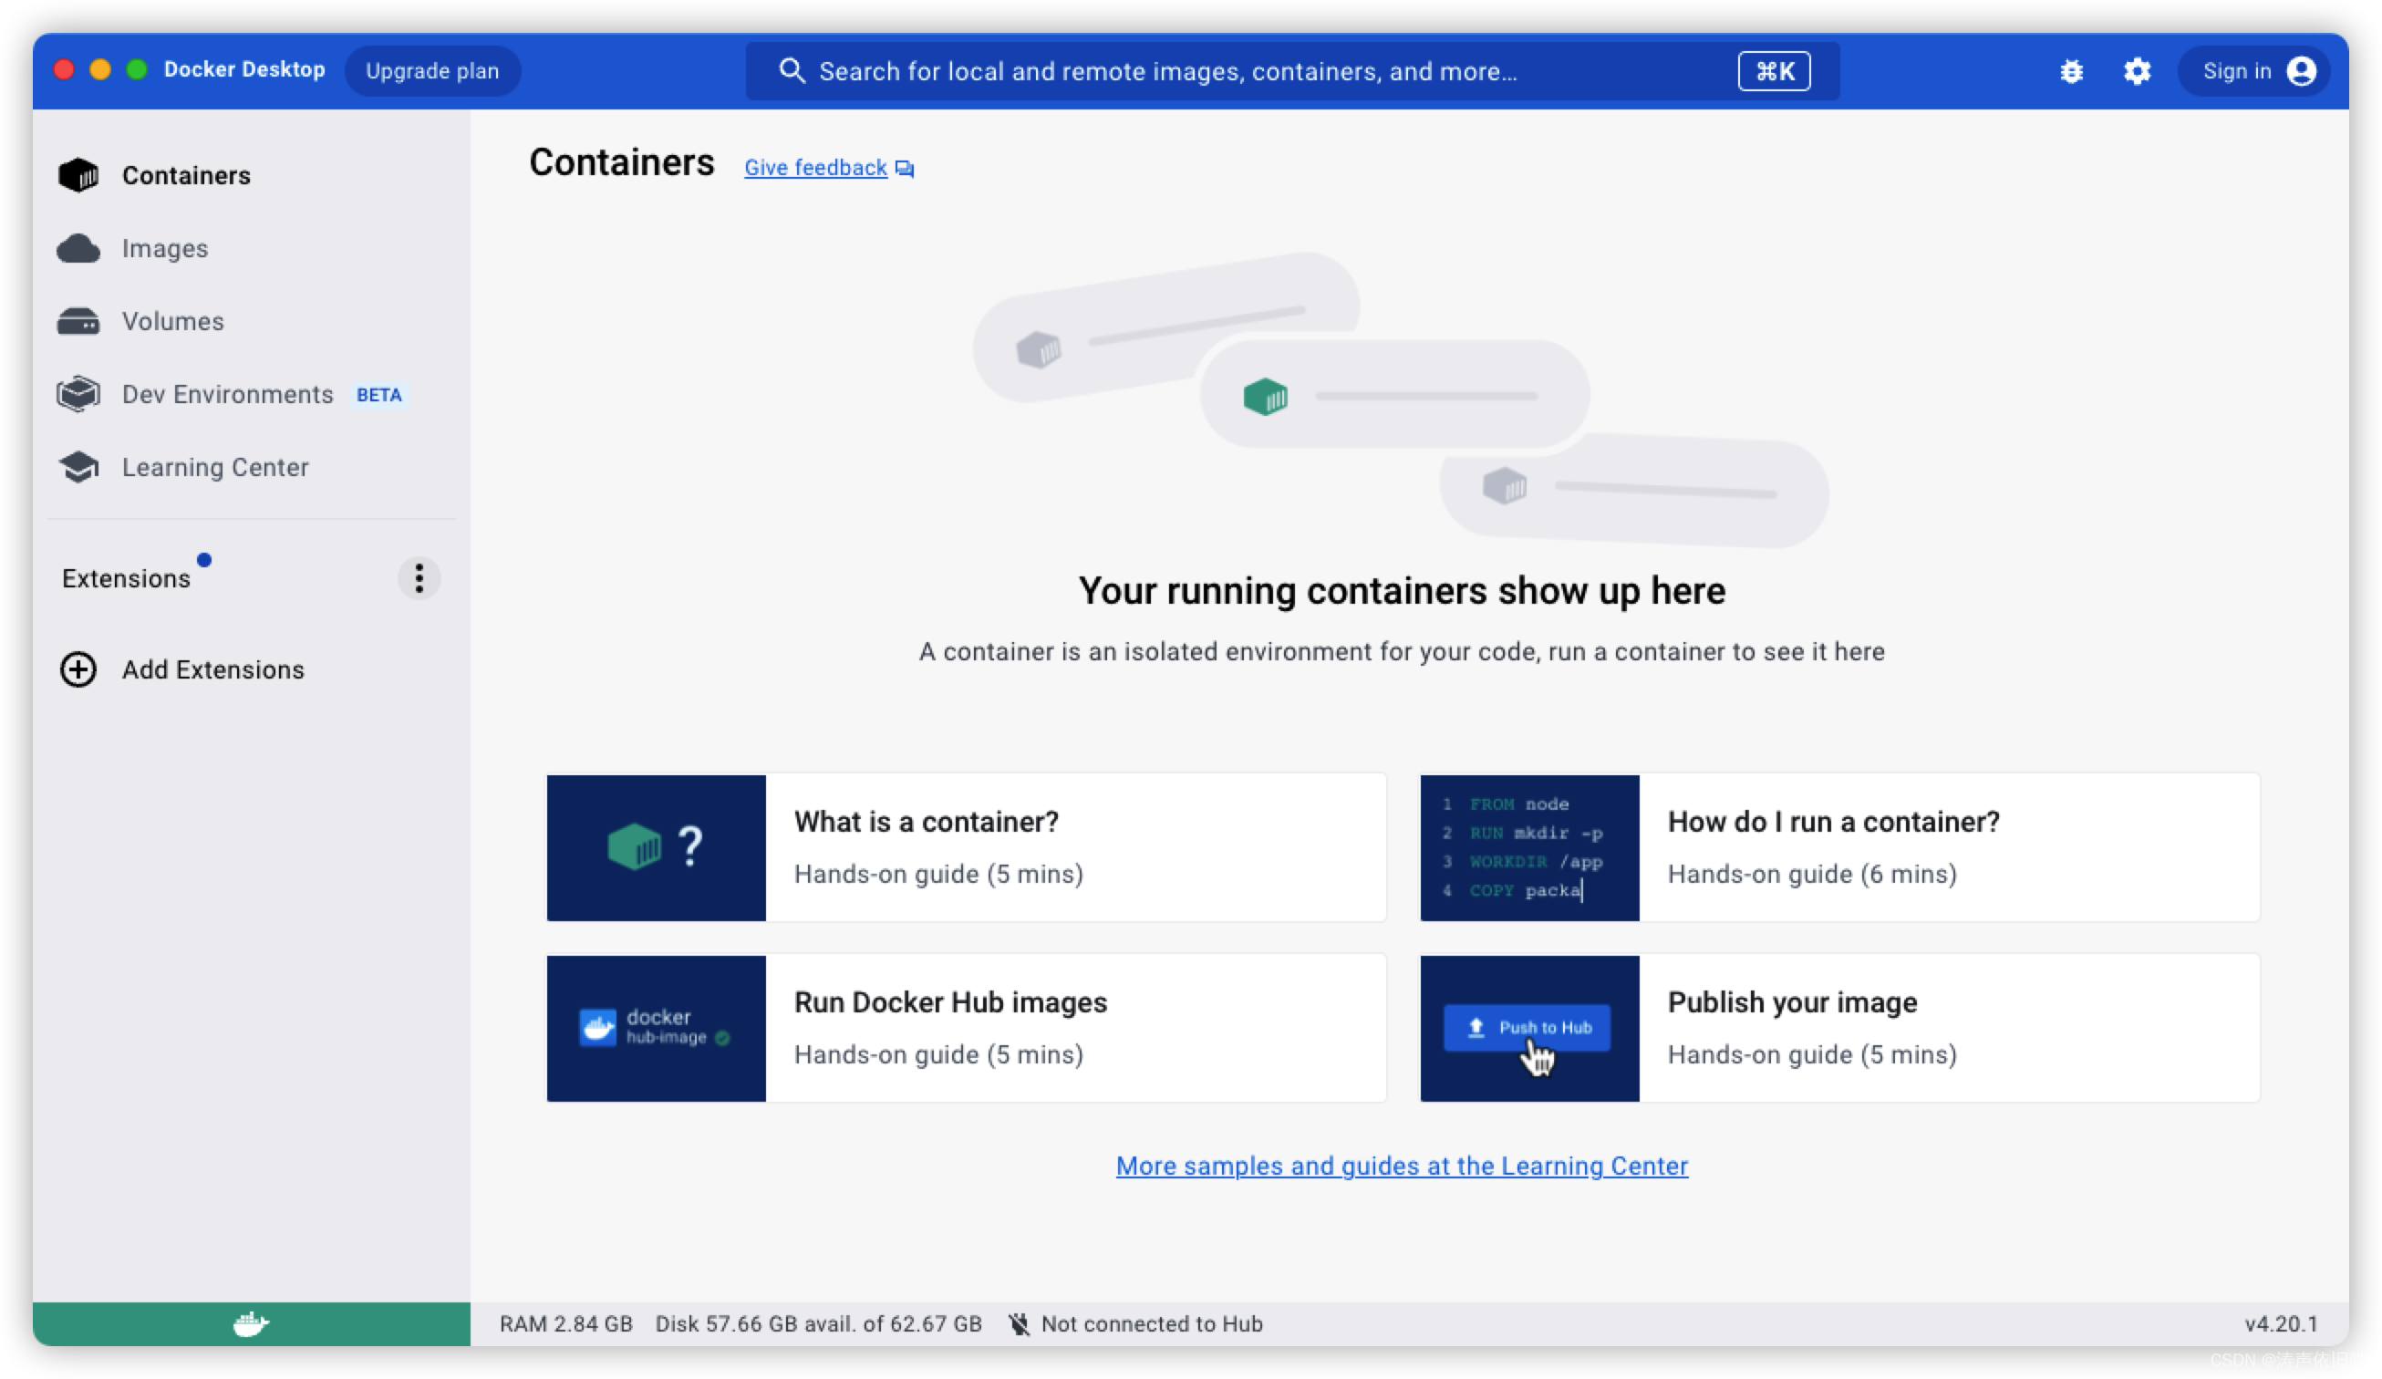The height and width of the screenshot is (1379, 2382).
Task: Click the Volumes sidebar icon
Action: click(78, 320)
